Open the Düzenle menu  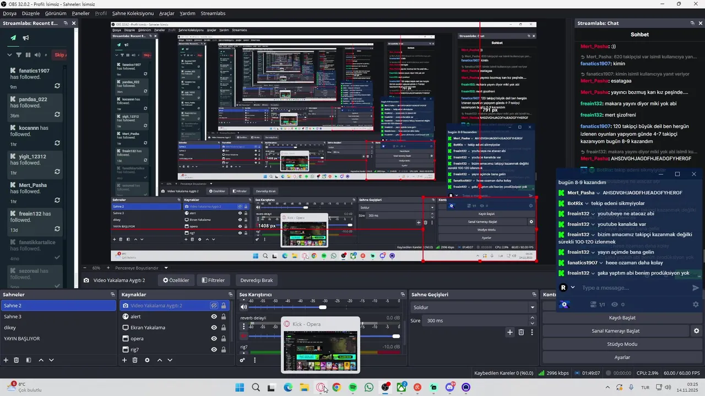[31, 13]
